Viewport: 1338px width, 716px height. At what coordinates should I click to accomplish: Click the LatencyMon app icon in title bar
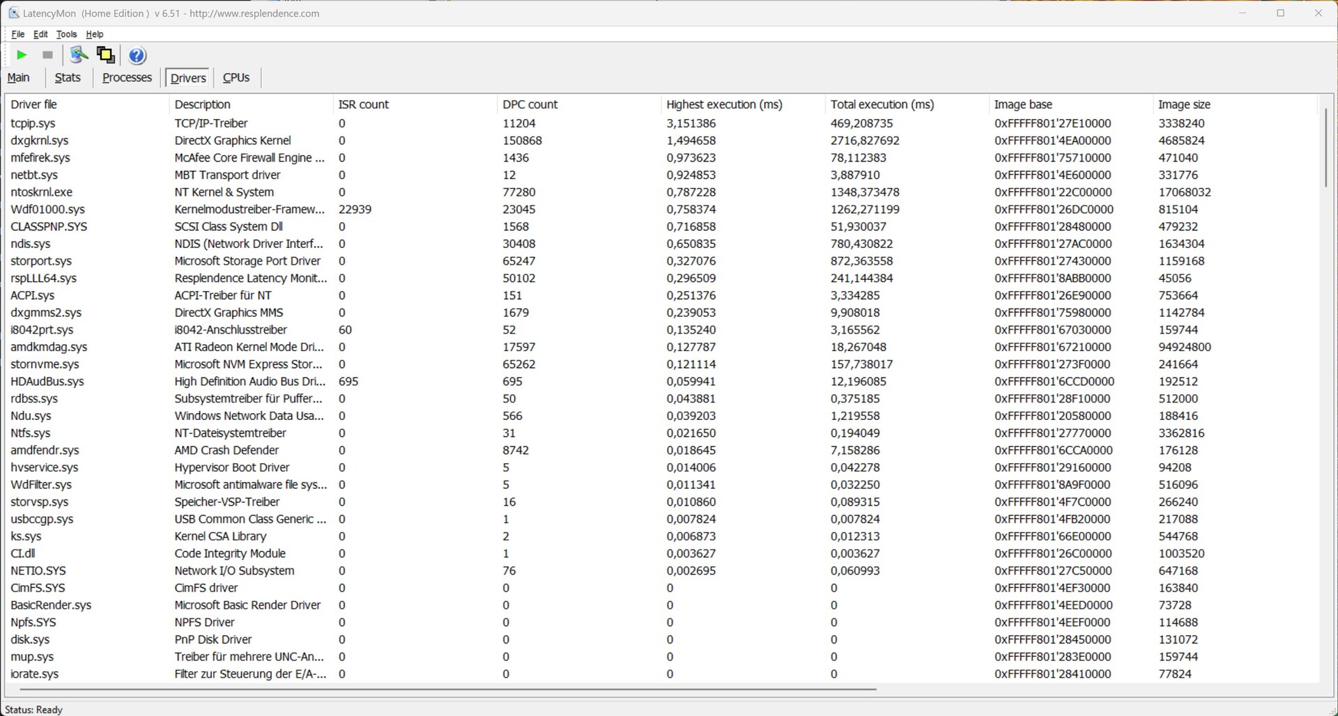[x=13, y=13]
